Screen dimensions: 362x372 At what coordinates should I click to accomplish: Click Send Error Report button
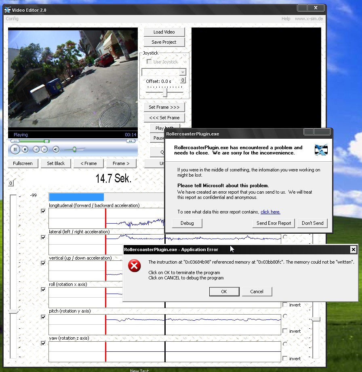click(274, 223)
